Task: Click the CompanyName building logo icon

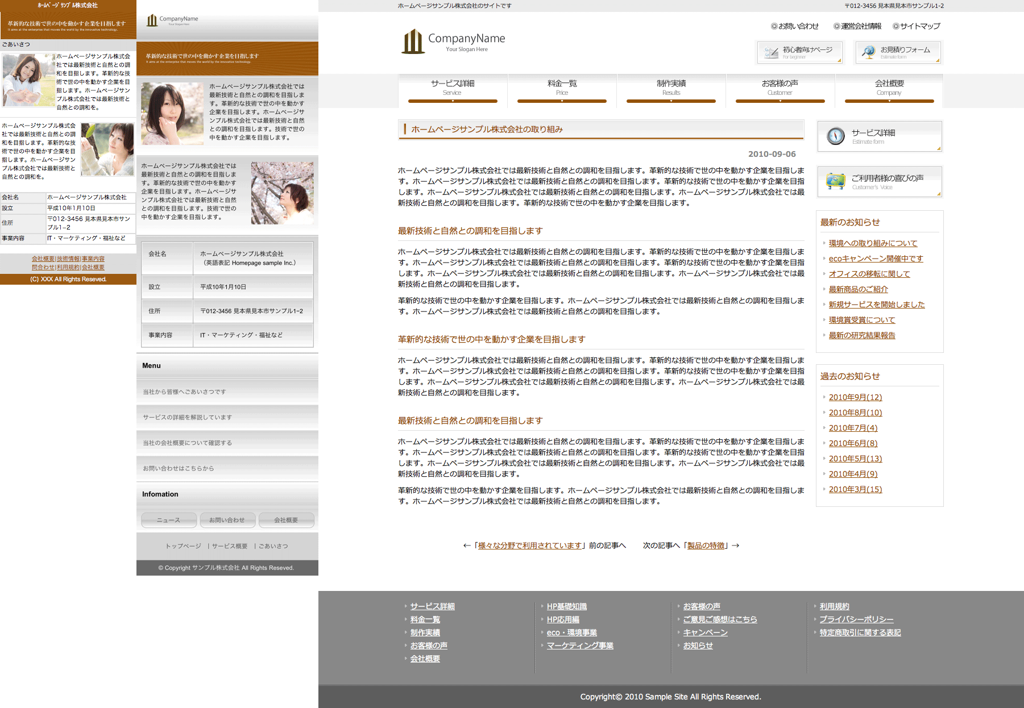Action: [x=413, y=41]
